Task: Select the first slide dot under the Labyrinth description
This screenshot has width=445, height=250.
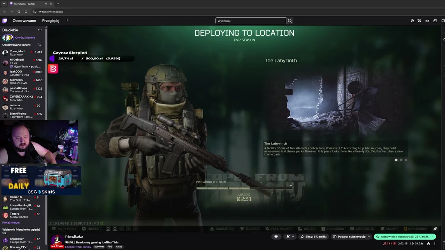Action: (x=396, y=160)
